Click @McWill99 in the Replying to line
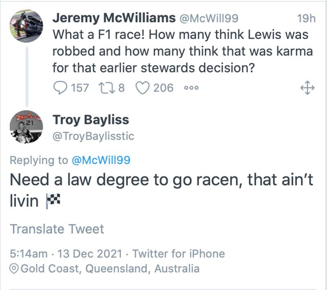This screenshot has height=290, width=327. 101,160
